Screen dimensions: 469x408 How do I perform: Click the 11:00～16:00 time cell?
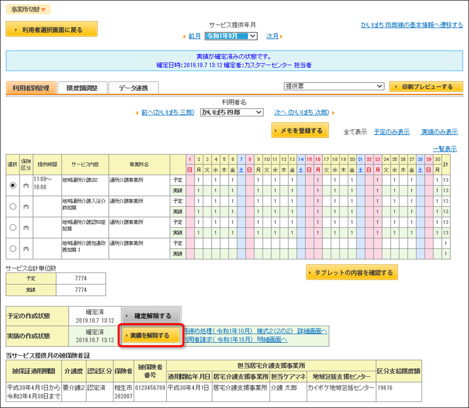(47, 185)
